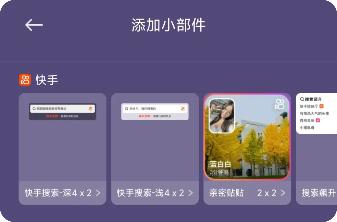Image resolution: width=337 pixels, height=222 pixels.
Task: Select the 快手搜索-浅 4 x 2 label
Action: coord(150,193)
